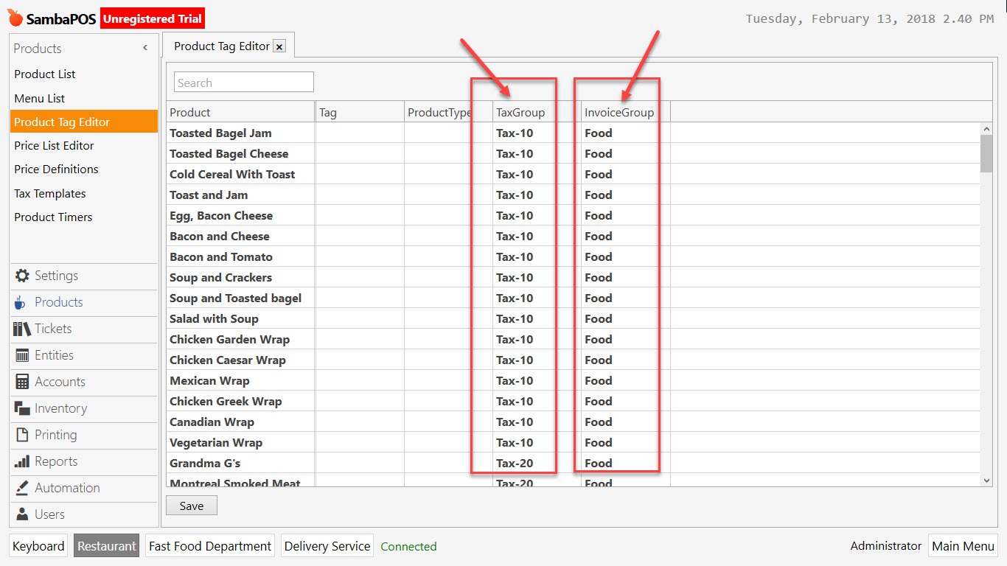Select the Salad with Soup cell
Screen dimensions: 1007x566
point(240,318)
